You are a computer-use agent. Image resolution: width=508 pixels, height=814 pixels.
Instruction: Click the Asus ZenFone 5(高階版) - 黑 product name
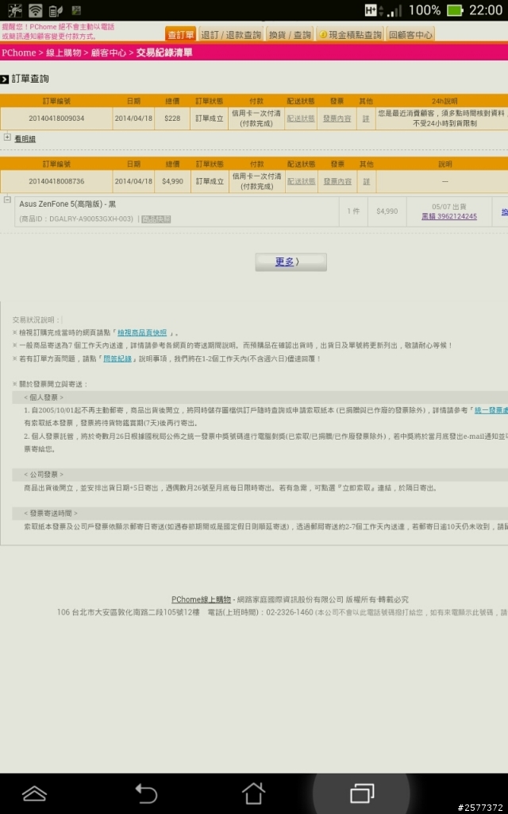click(67, 204)
